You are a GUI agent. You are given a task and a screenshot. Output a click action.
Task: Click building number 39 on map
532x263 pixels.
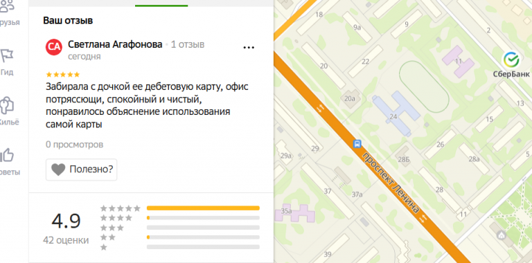328,255
